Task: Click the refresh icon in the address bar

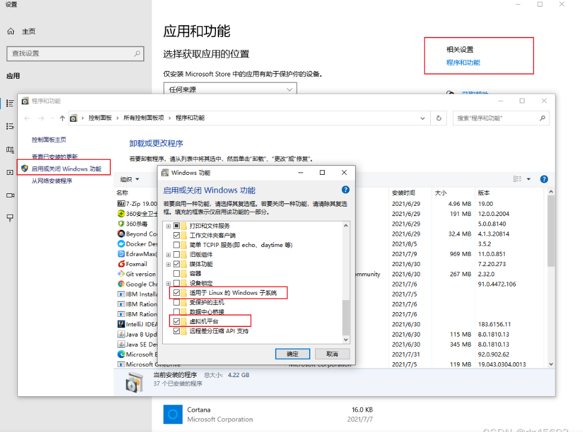Action: pyautogui.click(x=439, y=118)
